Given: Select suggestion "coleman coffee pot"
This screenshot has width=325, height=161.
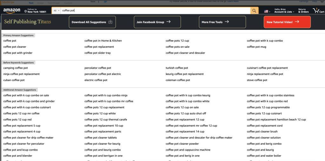Looking at the screenshot, I should (178, 80).
